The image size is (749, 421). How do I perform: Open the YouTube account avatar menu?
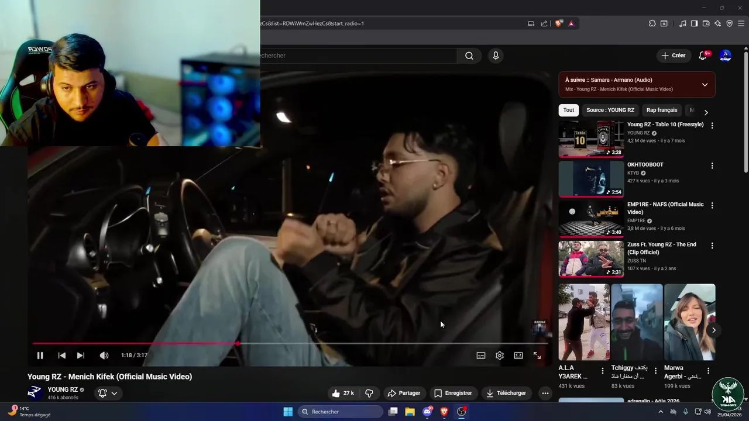[726, 56]
